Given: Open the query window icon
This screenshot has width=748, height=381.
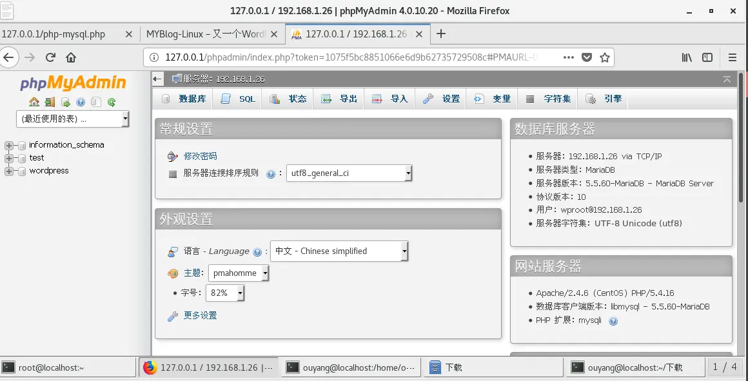Looking at the screenshot, I should click(x=65, y=102).
